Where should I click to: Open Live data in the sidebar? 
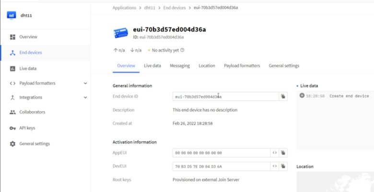28,68
